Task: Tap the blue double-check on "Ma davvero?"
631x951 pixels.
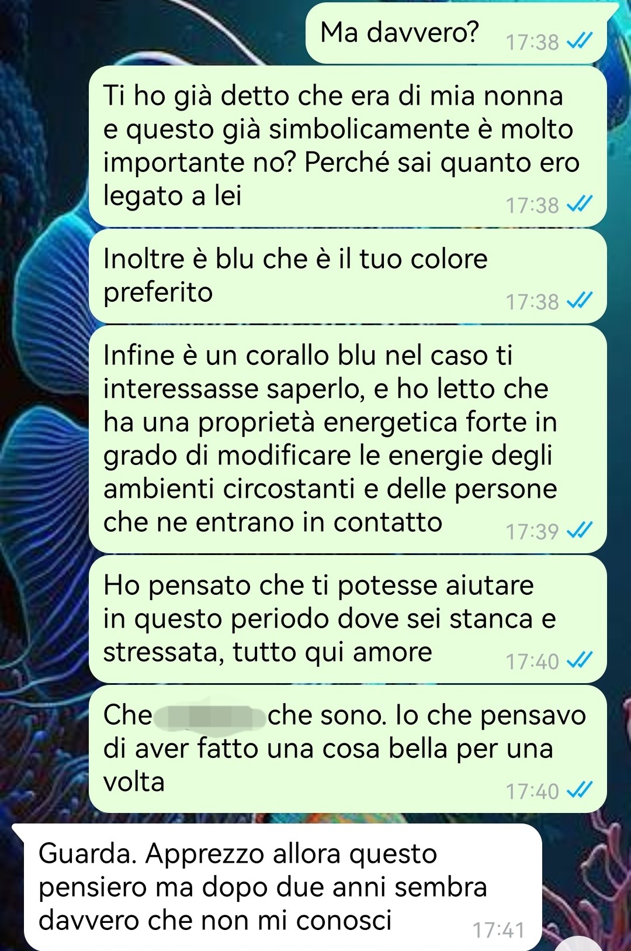Action: point(580,42)
